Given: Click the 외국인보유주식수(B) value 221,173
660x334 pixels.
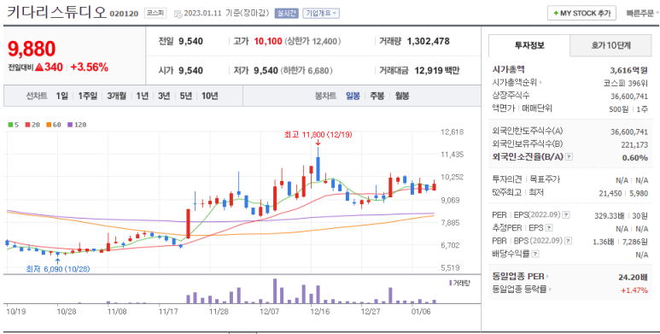Looking at the screenshot, I should 634,145.
